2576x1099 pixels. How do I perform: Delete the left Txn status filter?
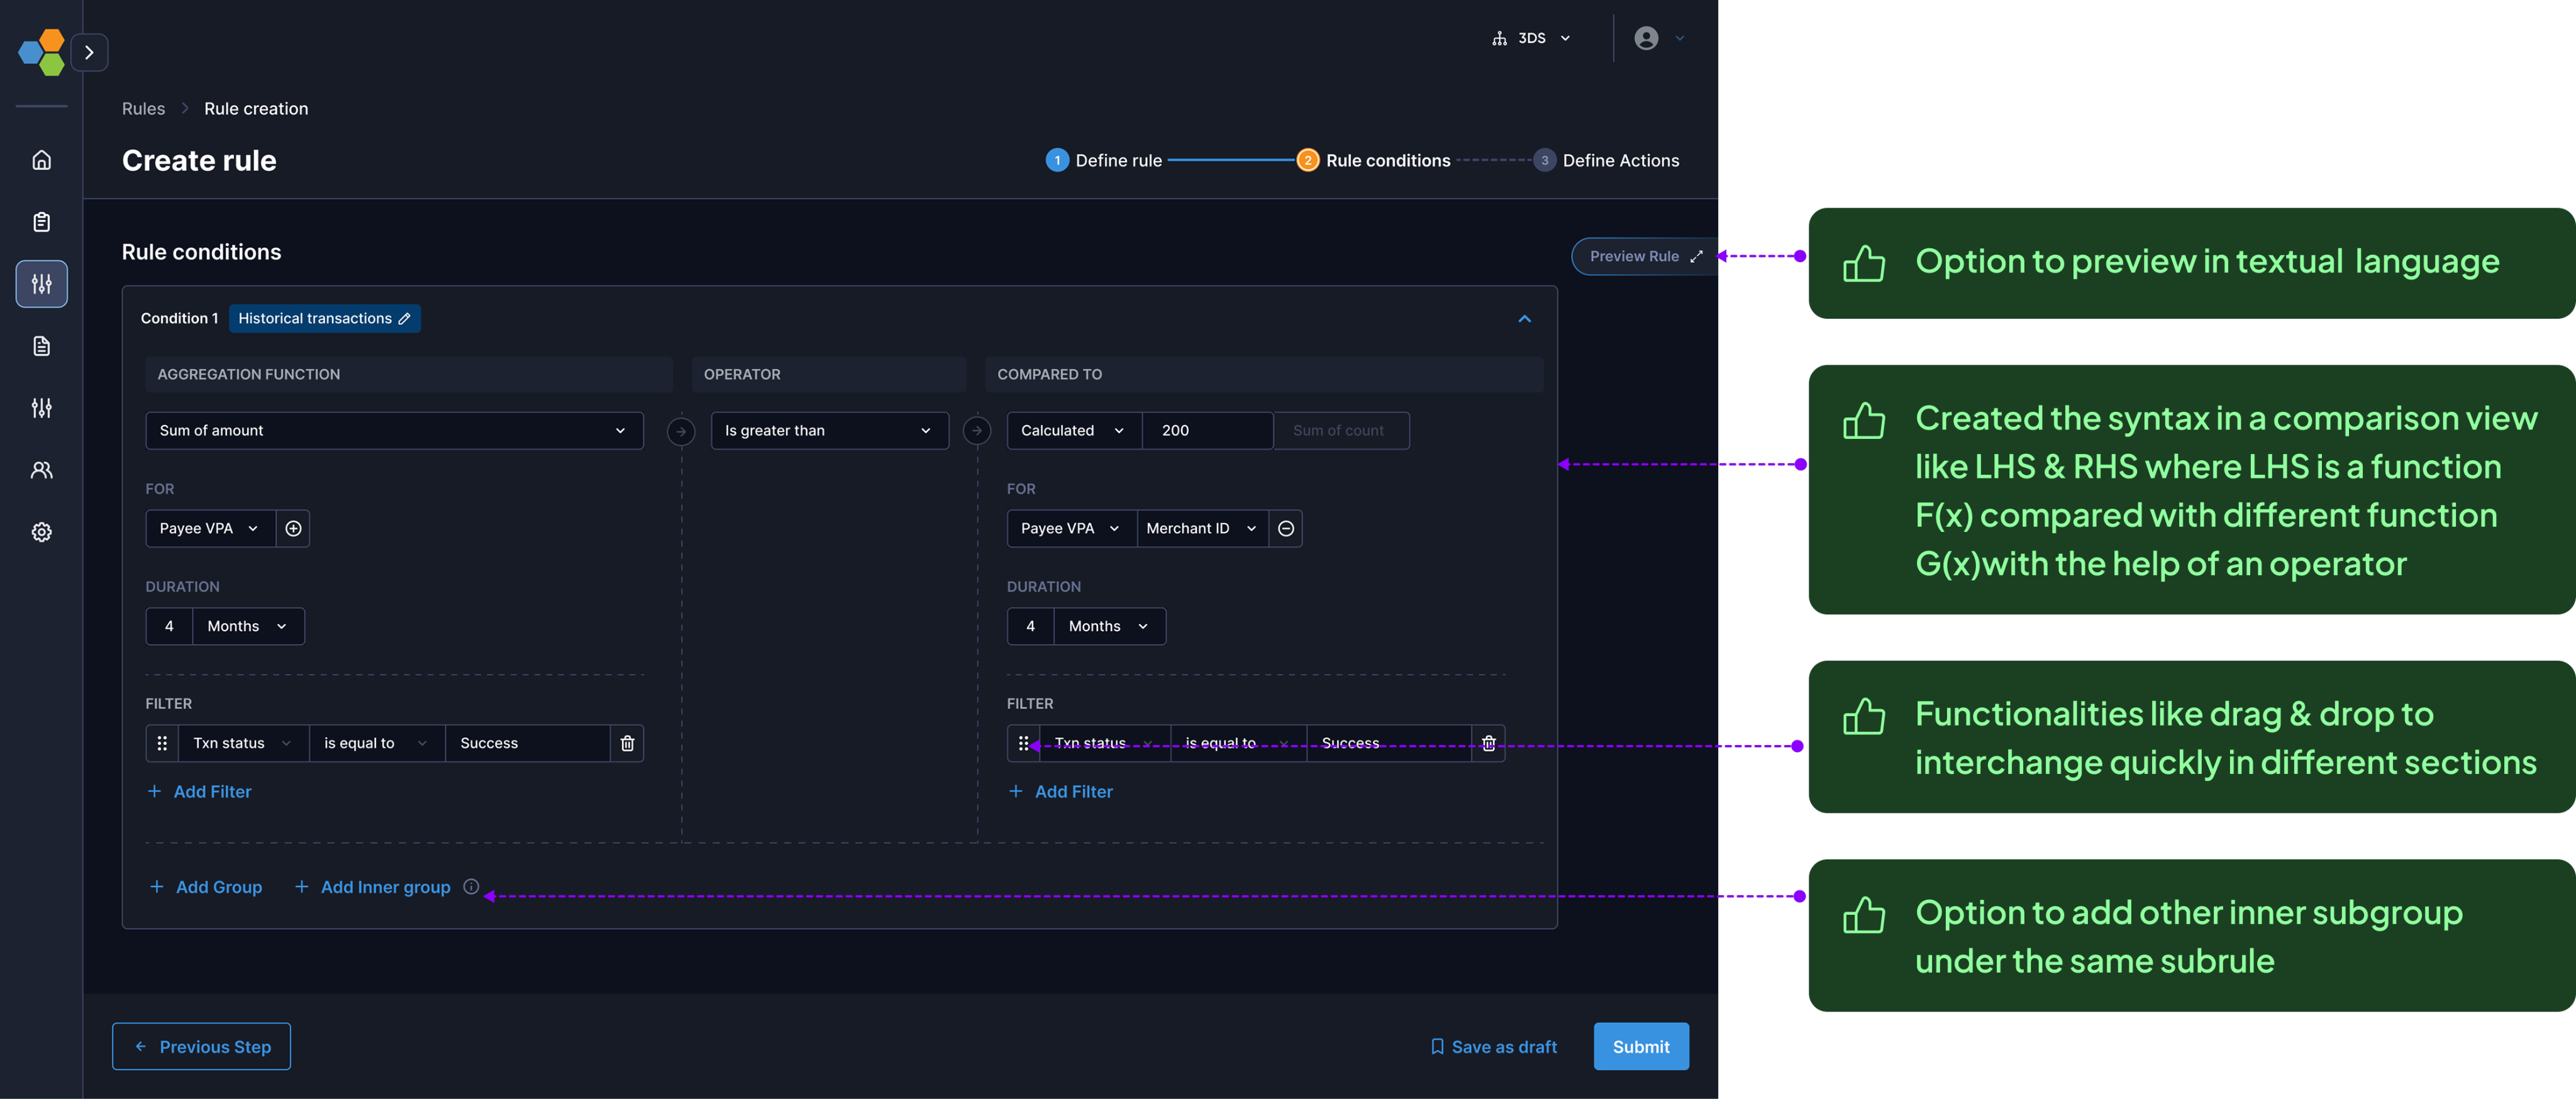tap(627, 743)
